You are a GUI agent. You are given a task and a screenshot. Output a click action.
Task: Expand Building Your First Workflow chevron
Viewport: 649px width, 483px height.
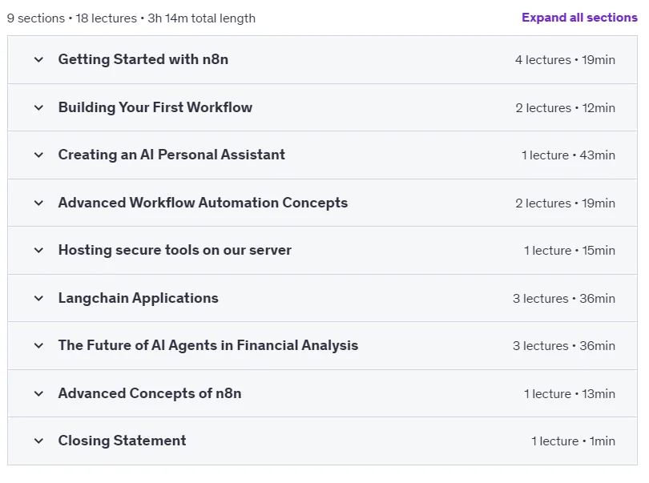click(38, 107)
